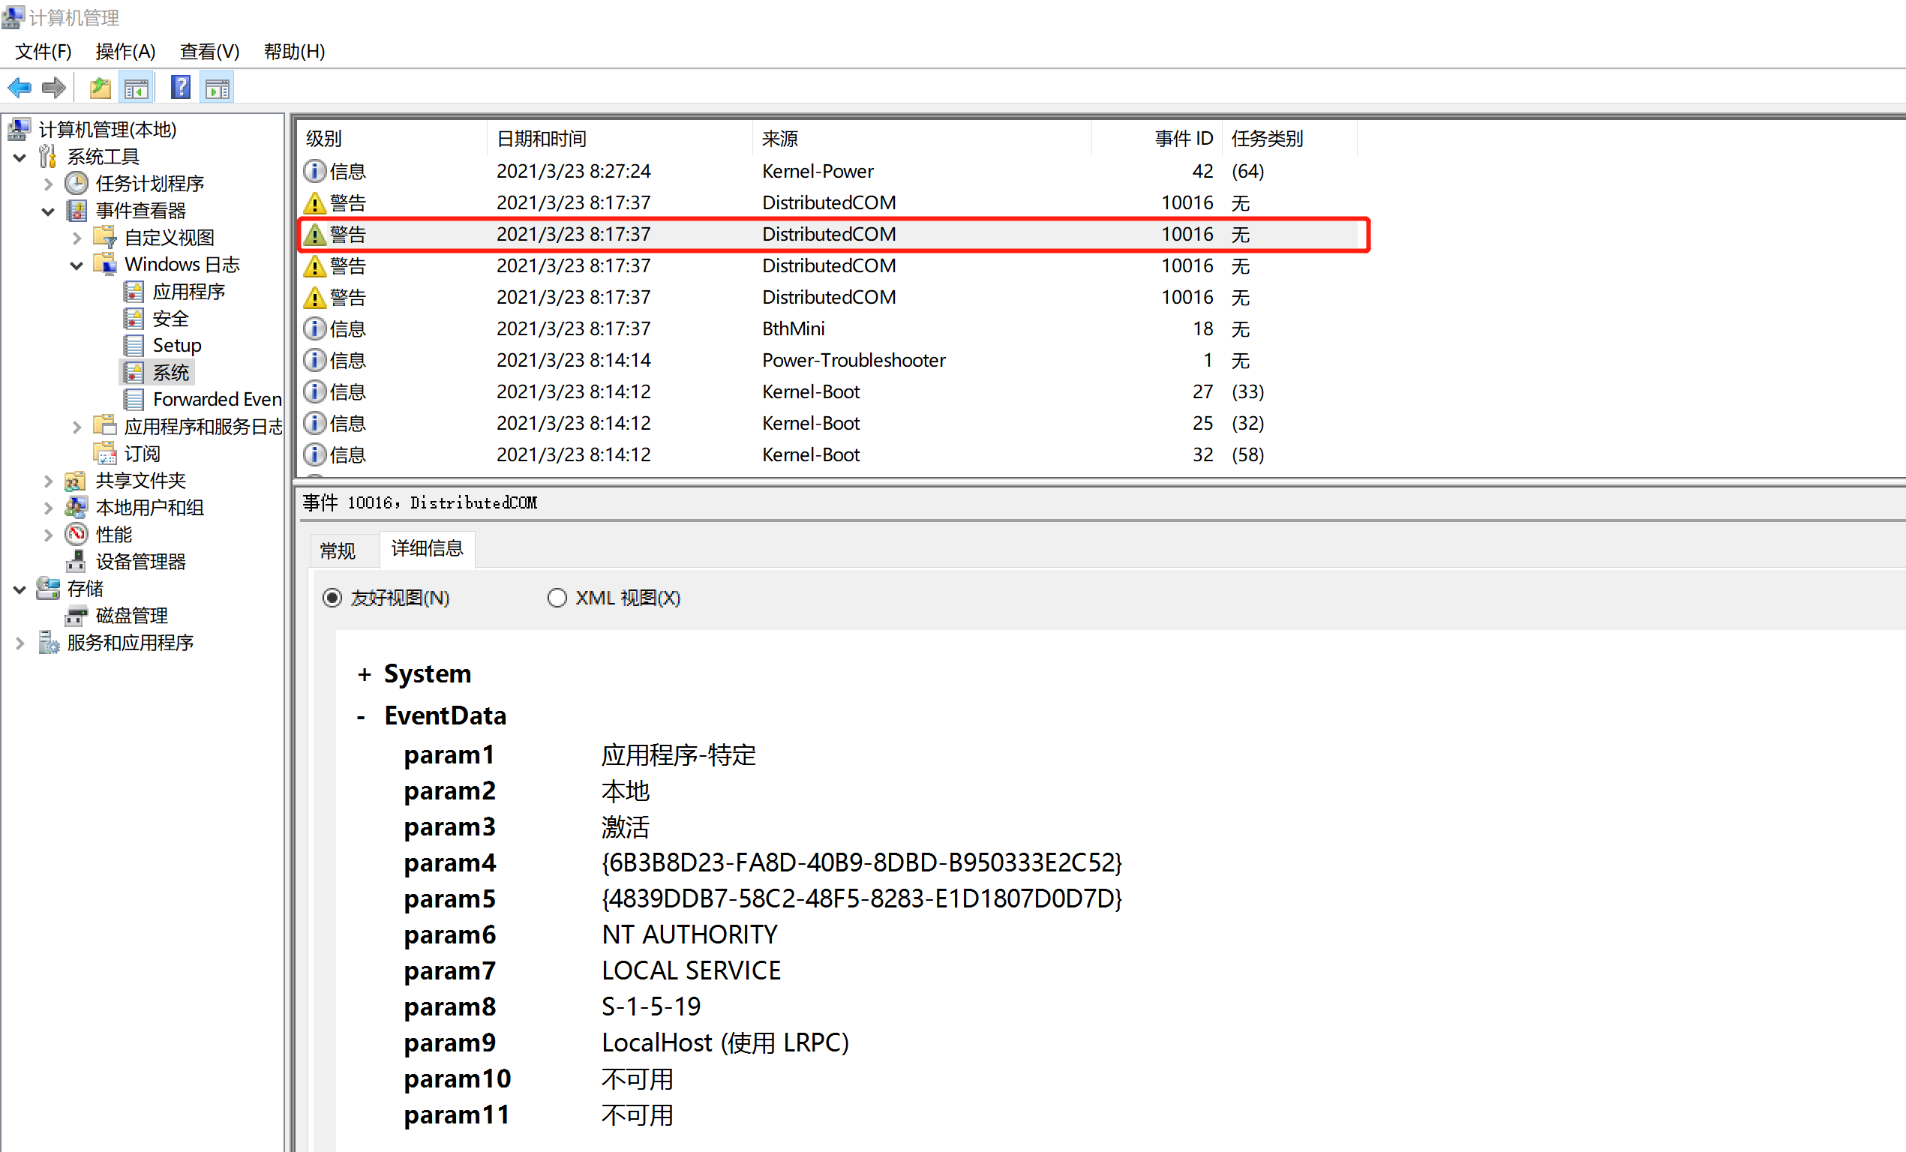Click the Forward arrow toolbar icon
The height and width of the screenshot is (1152, 1906).
pyautogui.click(x=53, y=88)
